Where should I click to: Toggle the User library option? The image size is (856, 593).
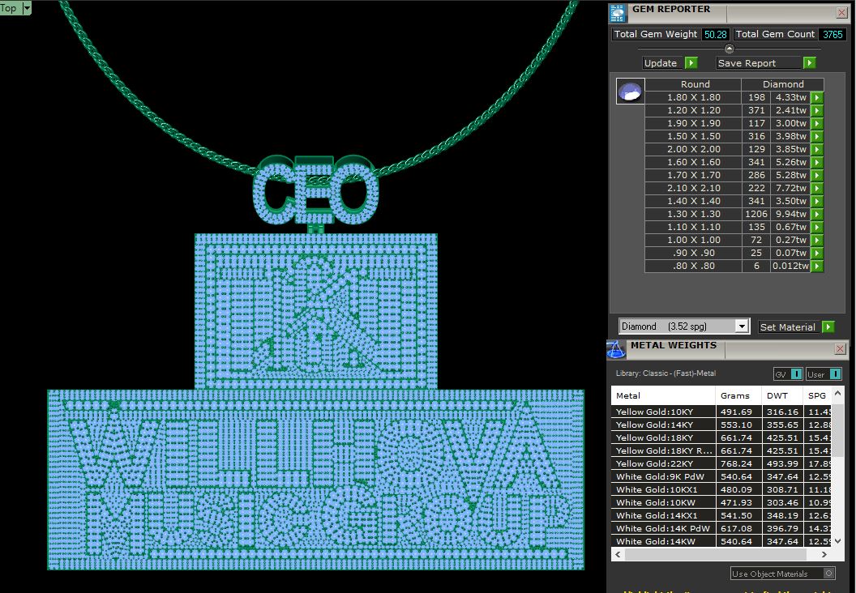click(x=835, y=374)
